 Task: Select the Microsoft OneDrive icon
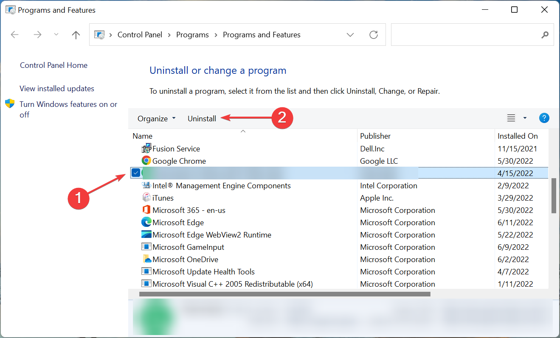(146, 259)
